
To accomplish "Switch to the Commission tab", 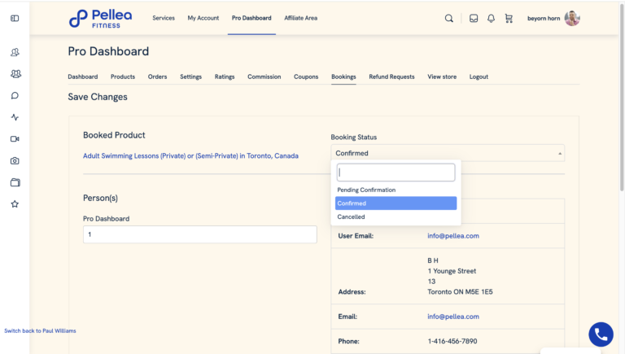I will 264,76.
